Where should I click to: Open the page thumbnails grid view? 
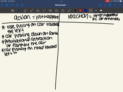coord(7,5)
